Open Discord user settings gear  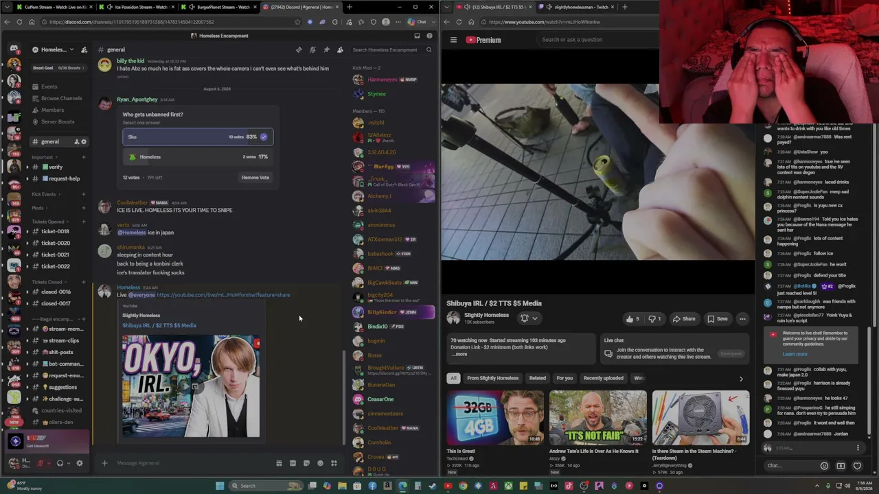tap(79, 463)
